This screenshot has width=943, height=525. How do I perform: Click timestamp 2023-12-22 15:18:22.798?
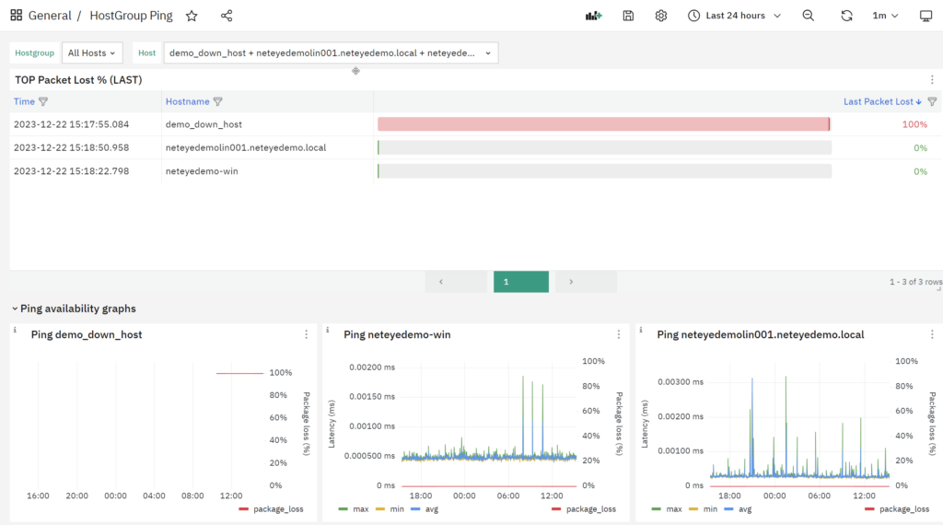point(72,170)
